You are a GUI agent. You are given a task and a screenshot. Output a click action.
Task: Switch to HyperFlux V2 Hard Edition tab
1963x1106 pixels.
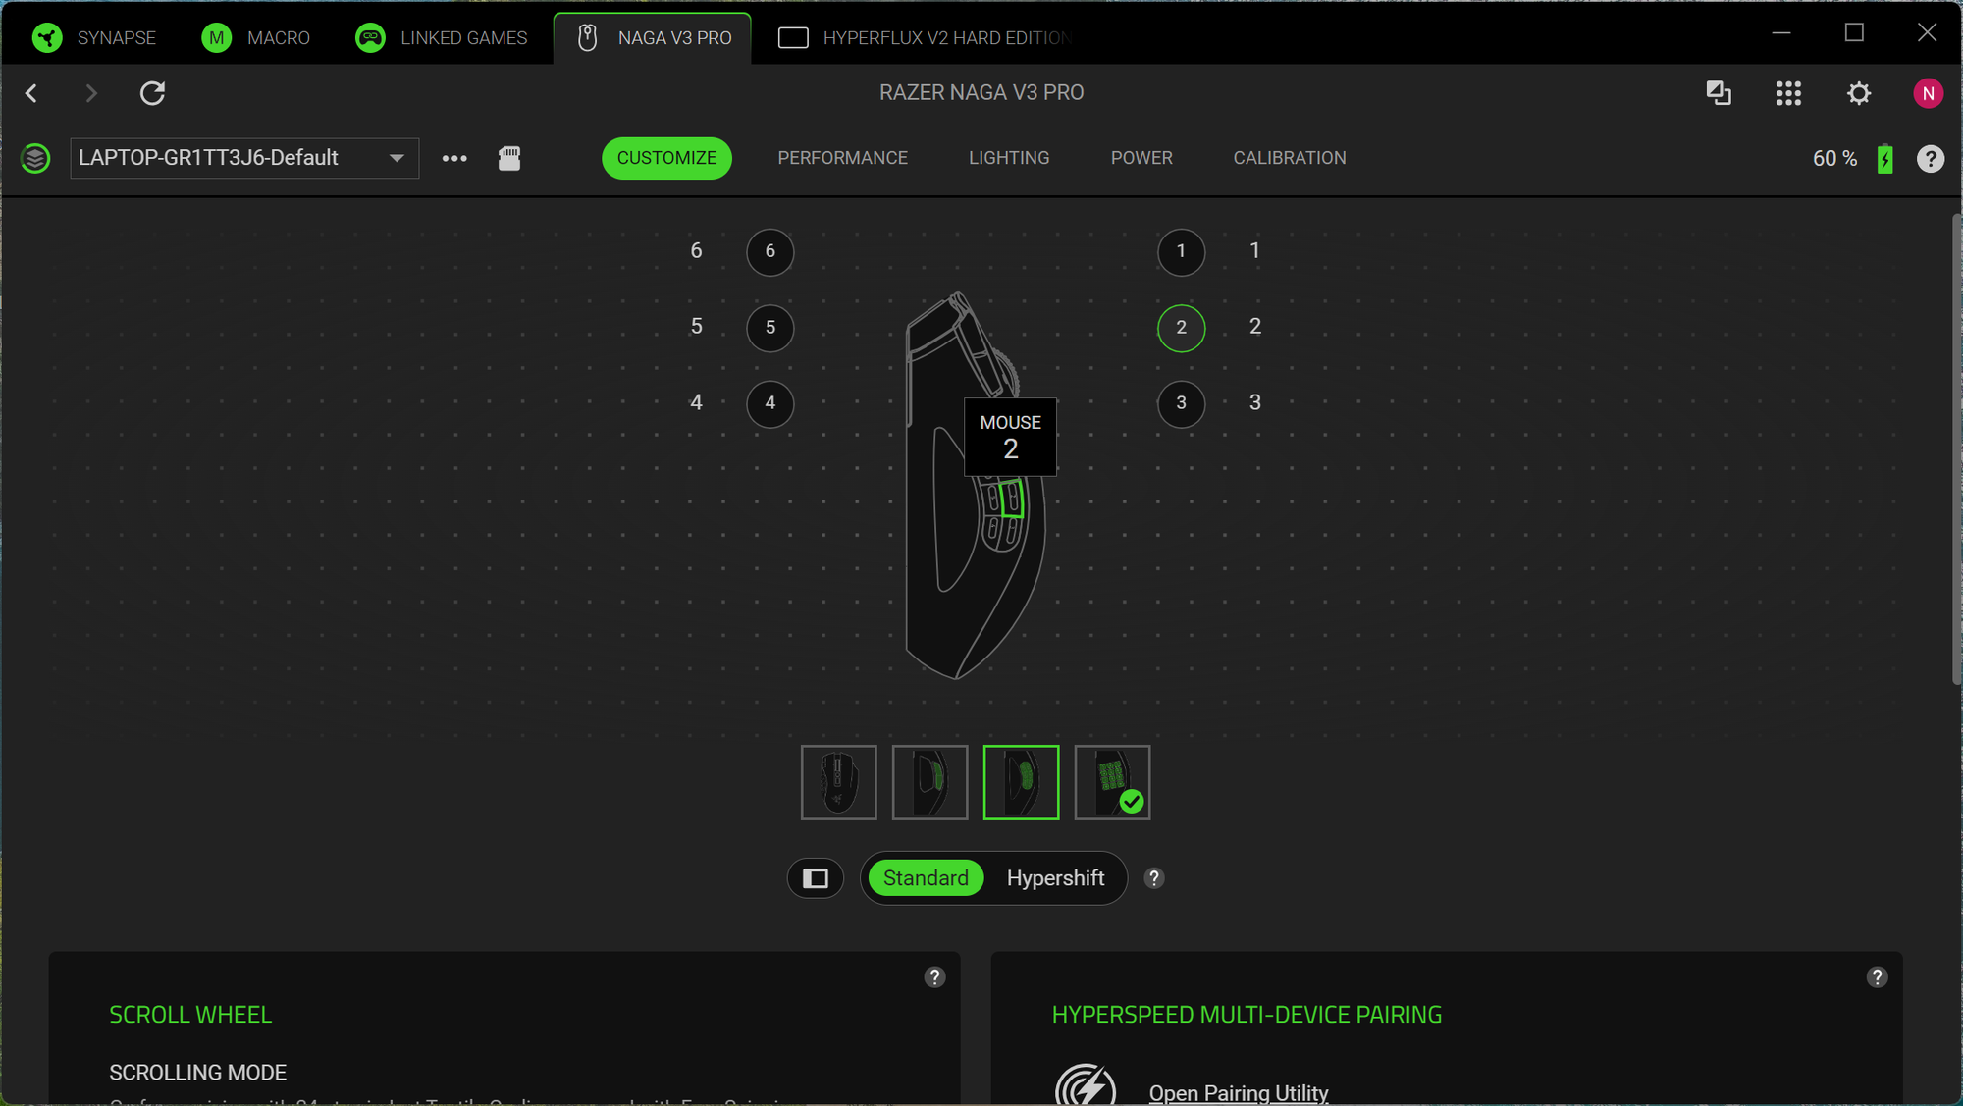click(x=923, y=37)
